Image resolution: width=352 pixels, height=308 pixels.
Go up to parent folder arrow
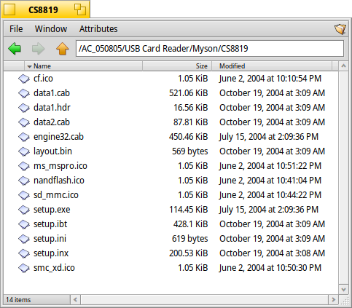(63, 49)
